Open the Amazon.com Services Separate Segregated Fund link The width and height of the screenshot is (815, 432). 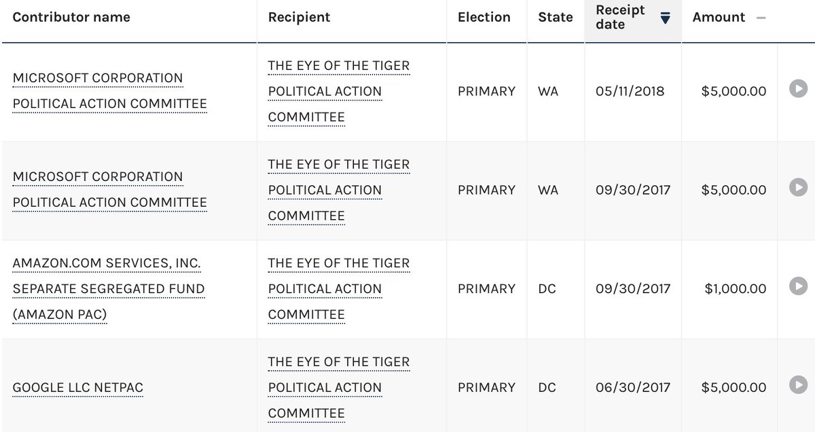click(109, 289)
